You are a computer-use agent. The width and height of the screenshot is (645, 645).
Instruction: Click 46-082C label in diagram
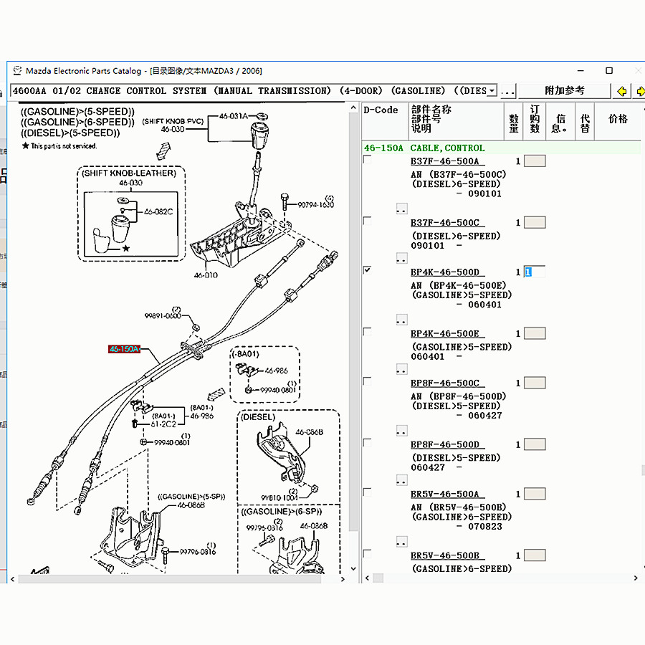158,211
